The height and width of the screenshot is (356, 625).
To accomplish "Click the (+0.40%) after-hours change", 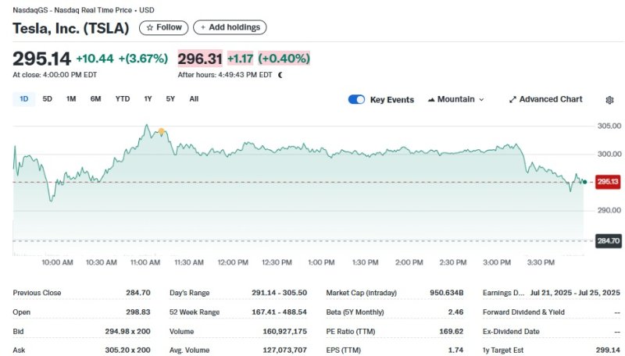I will point(284,59).
